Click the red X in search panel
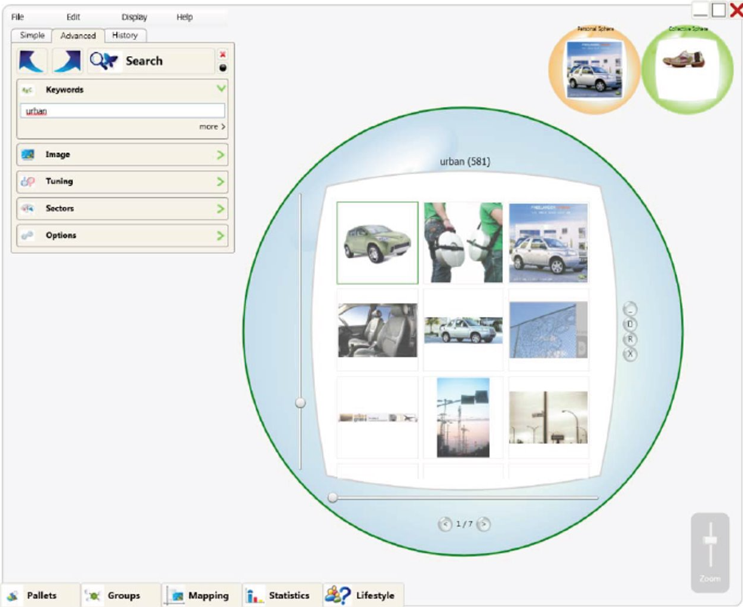Viewport: 743px width, 607px height. point(223,54)
